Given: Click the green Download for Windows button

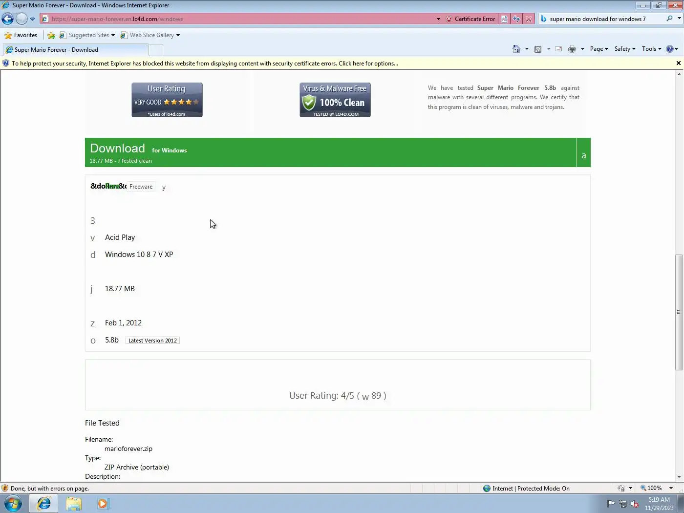Looking at the screenshot, I should click(331, 152).
